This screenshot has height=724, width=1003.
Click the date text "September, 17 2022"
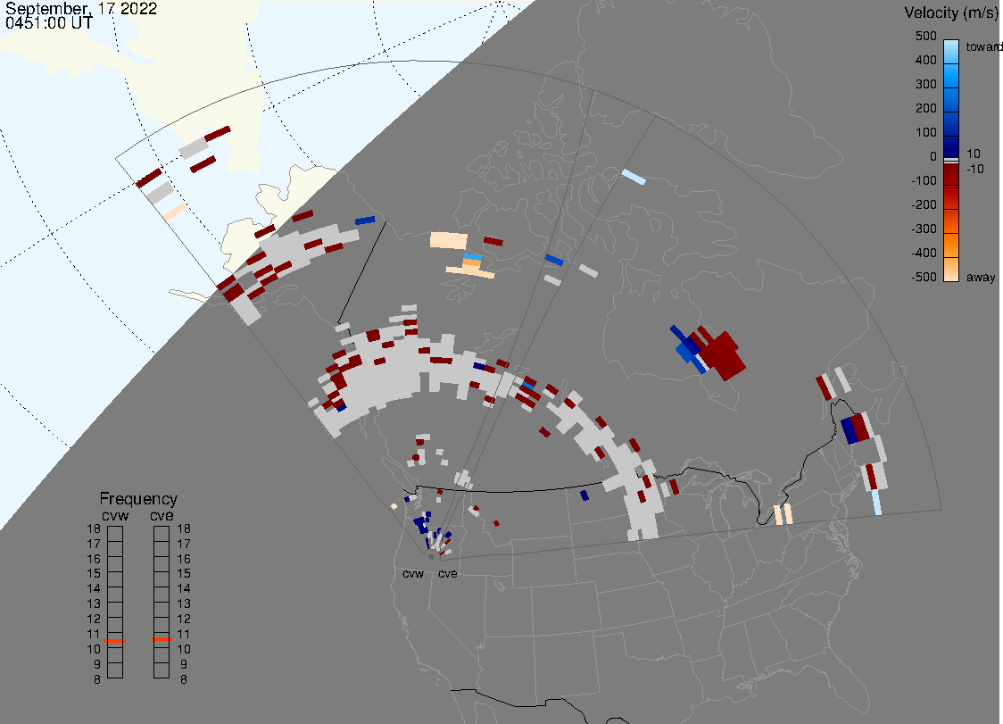80,8
